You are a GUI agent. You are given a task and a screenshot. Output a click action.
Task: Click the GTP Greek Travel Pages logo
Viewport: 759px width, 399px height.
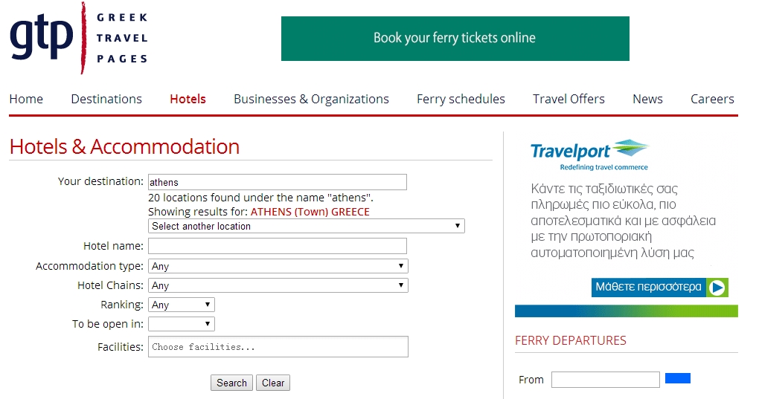point(79,38)
